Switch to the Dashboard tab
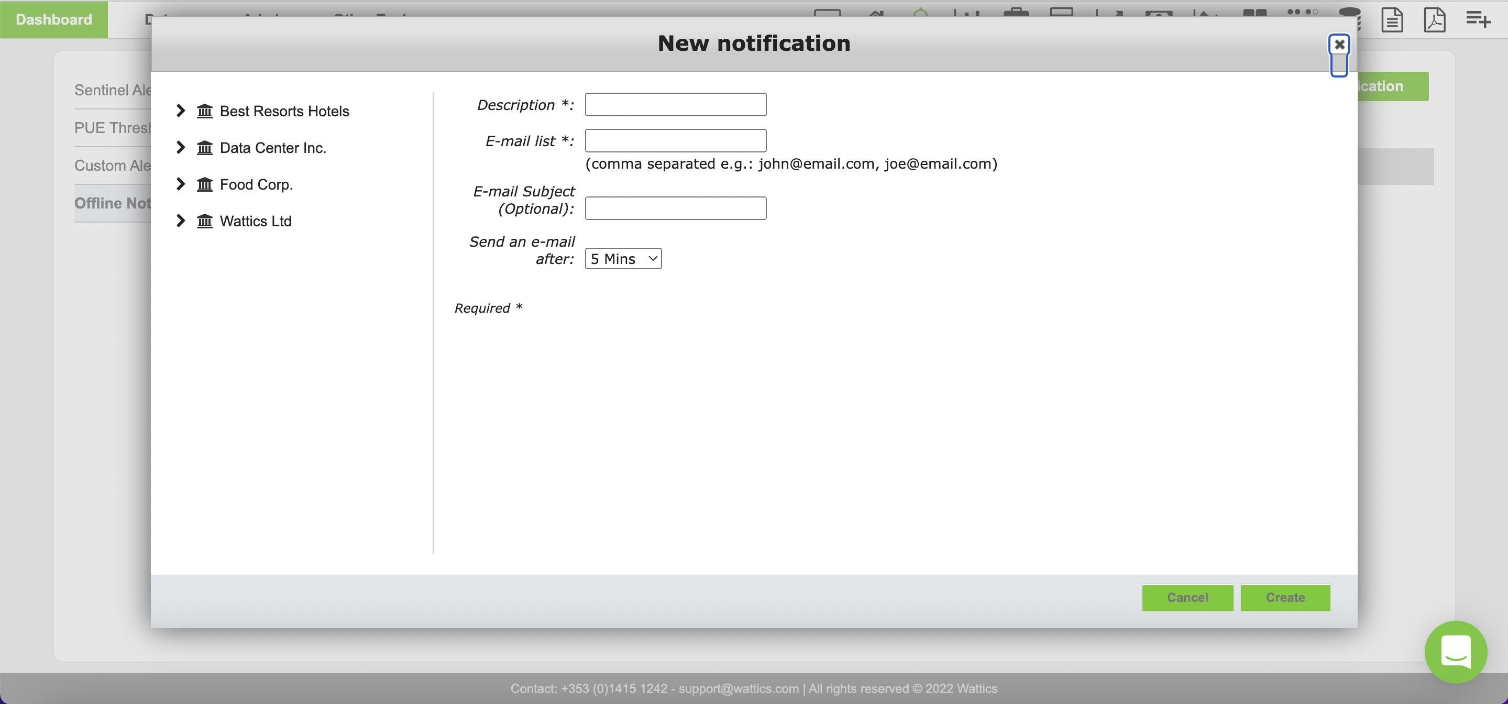 click(x=54, y=19)
